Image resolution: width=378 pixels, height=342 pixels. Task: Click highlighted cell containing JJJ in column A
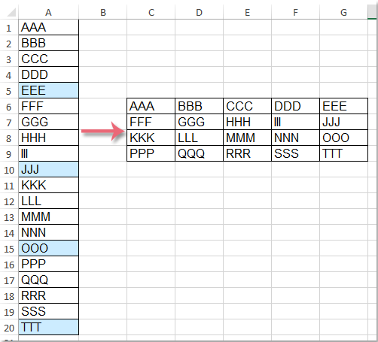[x=48, y=169]
